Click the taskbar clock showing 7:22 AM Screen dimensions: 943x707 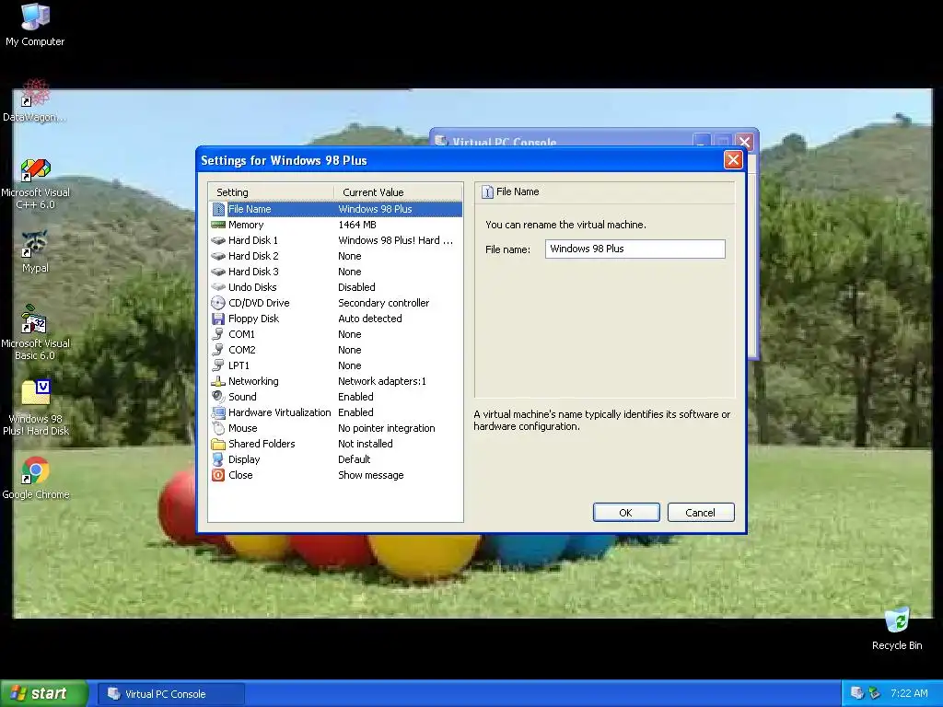[x=909, y=693]
